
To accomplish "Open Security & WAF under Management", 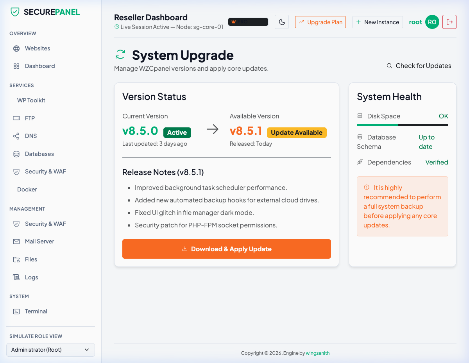I will point(50,224).
